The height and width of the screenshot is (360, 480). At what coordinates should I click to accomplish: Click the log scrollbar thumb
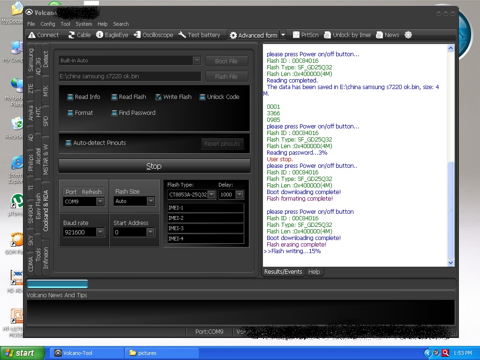[x=450, y=210]
